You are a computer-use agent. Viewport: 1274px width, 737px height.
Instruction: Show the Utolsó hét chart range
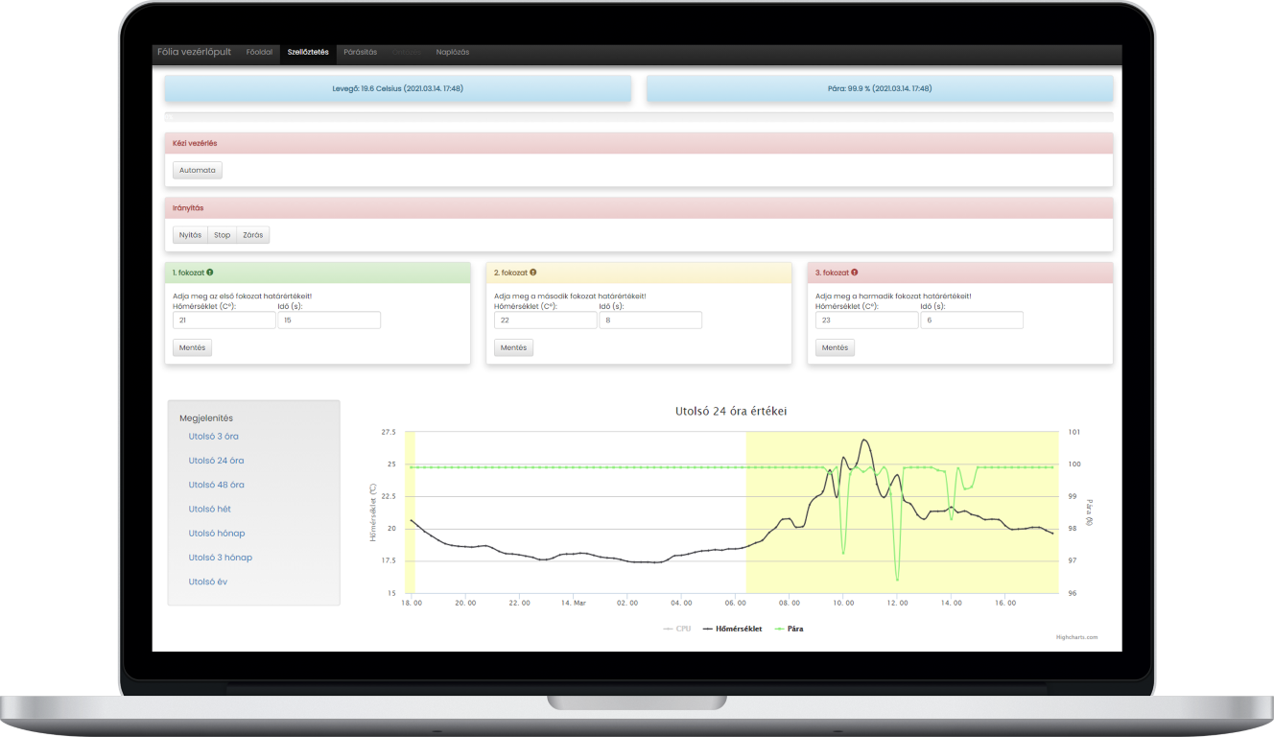(210, 510)
